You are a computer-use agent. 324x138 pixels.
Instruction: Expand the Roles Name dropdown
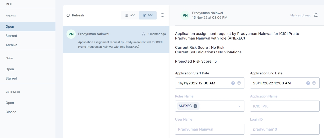click(239, 106)
